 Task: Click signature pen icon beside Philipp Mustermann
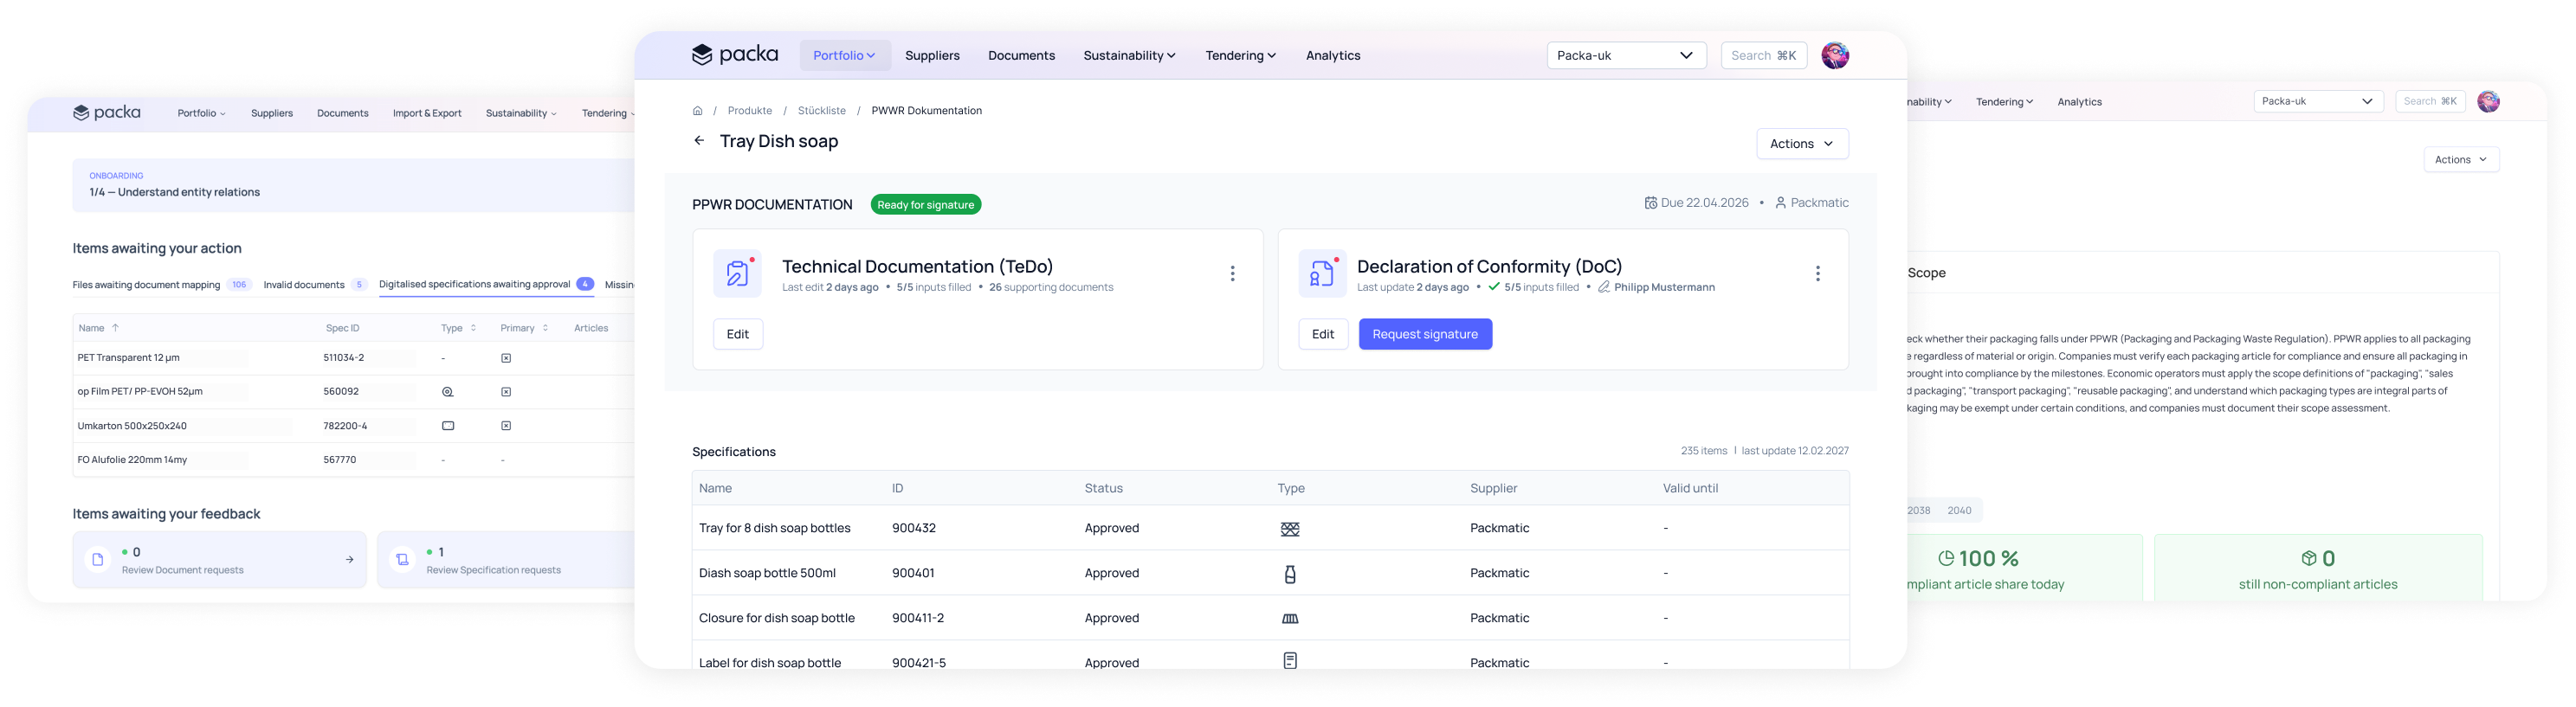click(x=1604, y=287)
